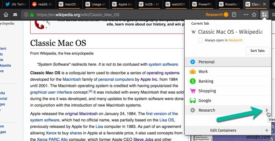275x141 pixels.
Task: Follow the personal computers link
Action: tap(116, 79)
